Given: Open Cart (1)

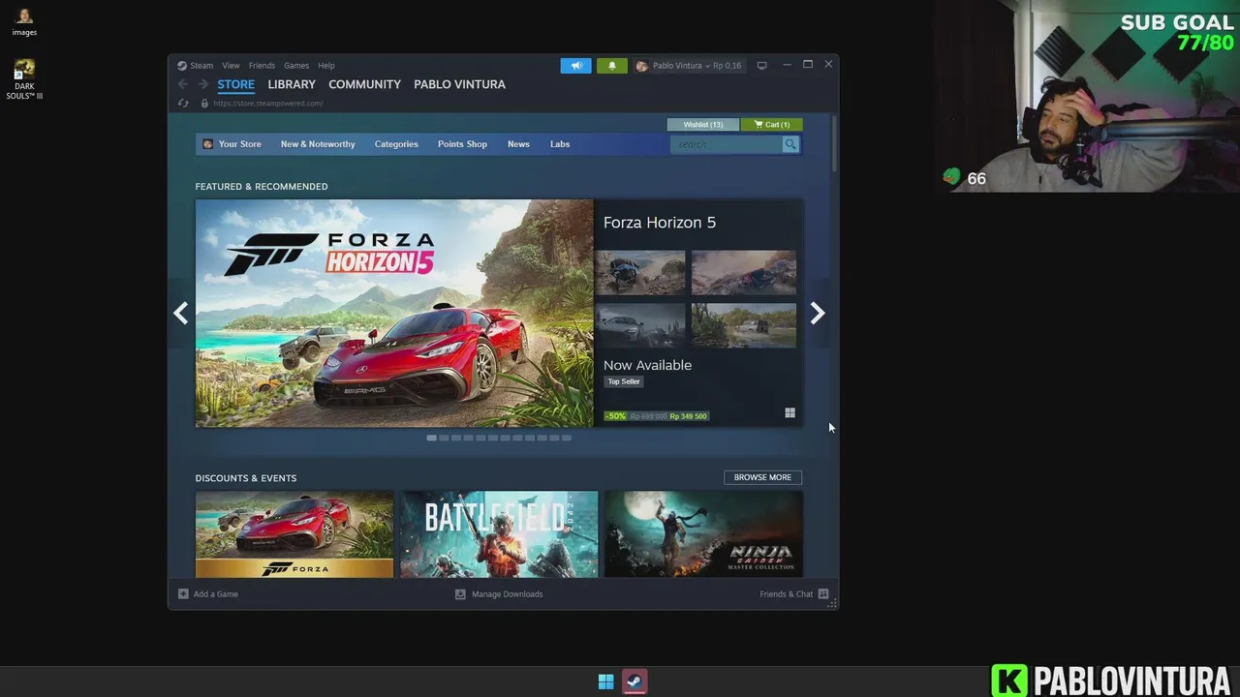Looking at the screenshot, I should click(x=771, y=124).
